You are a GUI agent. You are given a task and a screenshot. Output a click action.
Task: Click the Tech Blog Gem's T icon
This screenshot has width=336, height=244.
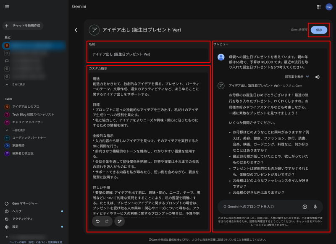tap(7, 114)
